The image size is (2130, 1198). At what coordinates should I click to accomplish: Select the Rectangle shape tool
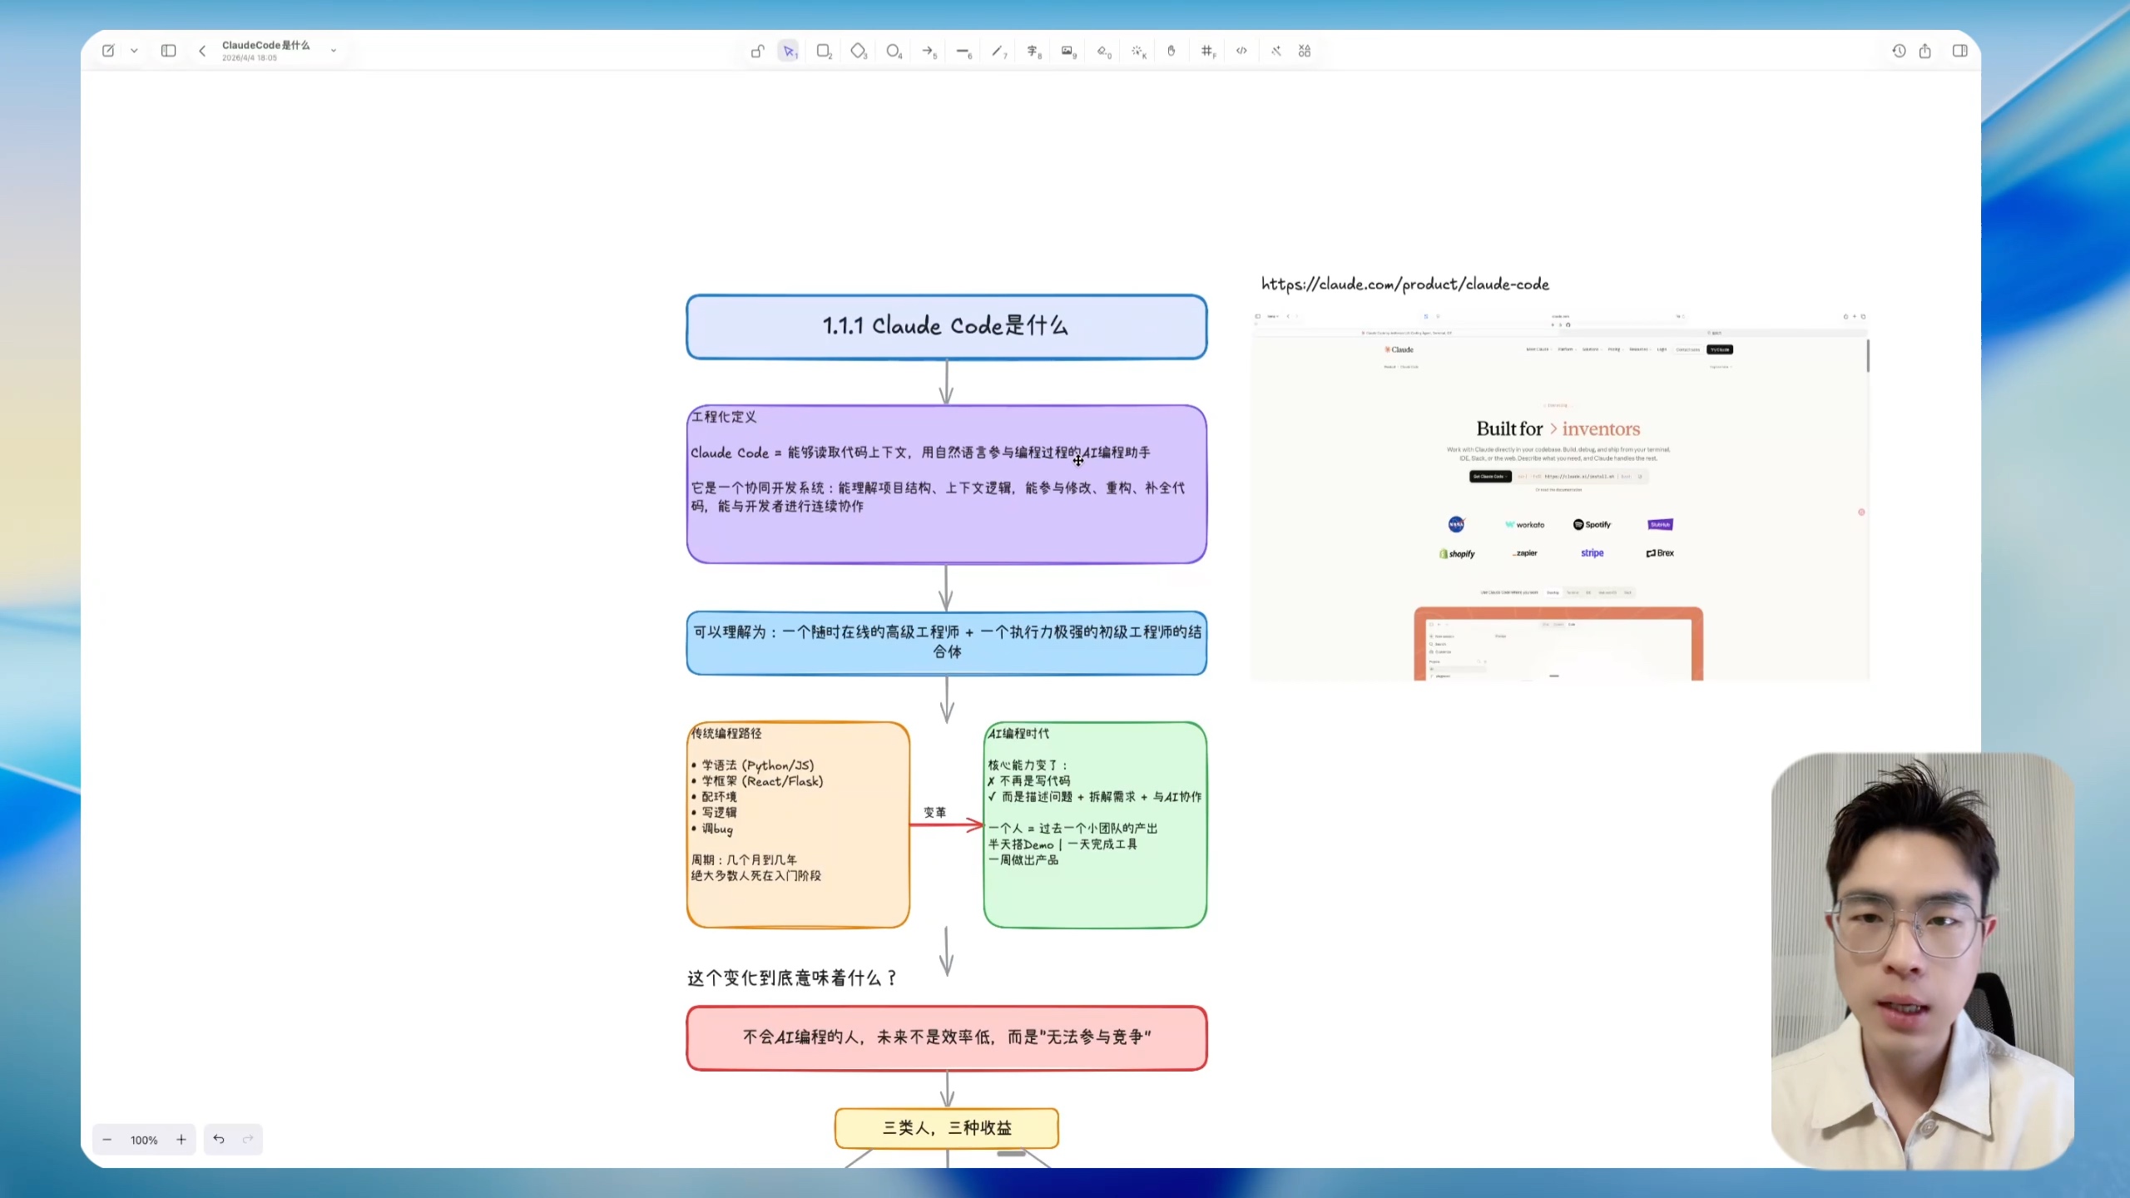point(824,51)
